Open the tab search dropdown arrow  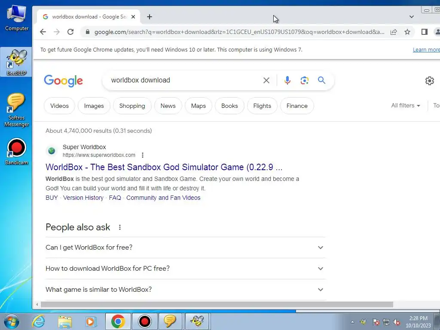coord(411,17)
